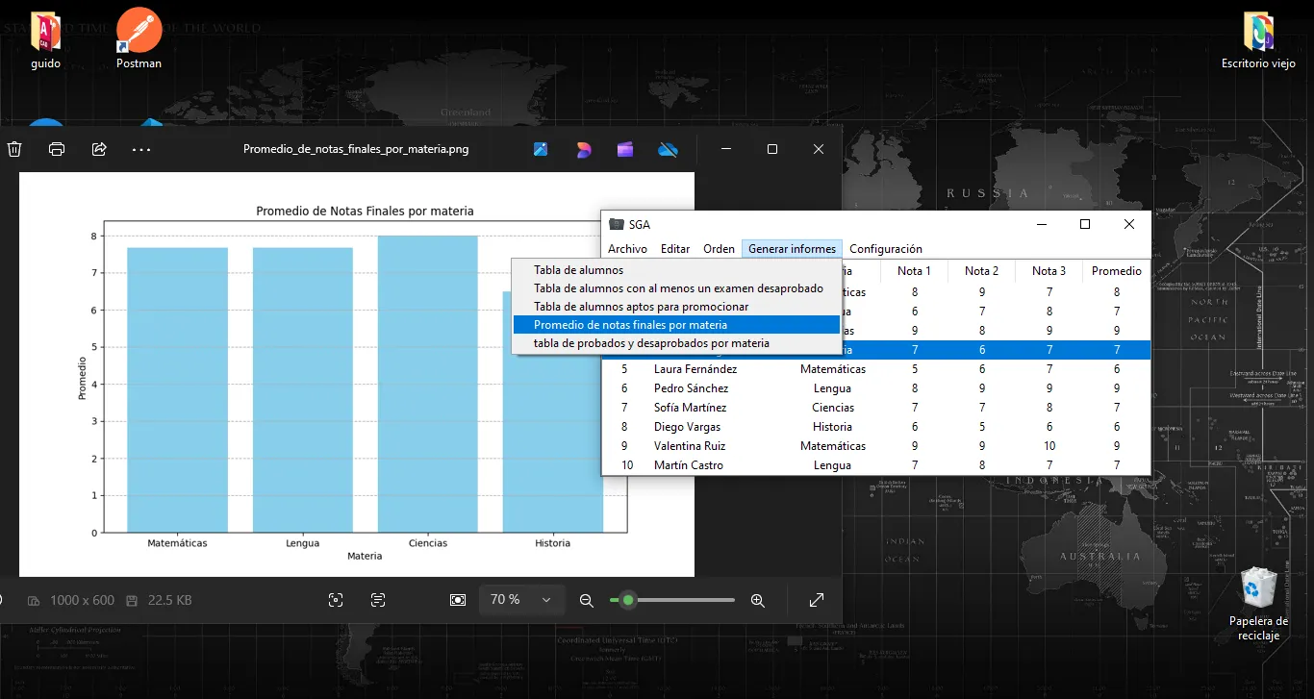The height and width of the screenshot is (699, 1314).
Task: Enter fullscreen with the expand arrows icon
Action: 817,600
